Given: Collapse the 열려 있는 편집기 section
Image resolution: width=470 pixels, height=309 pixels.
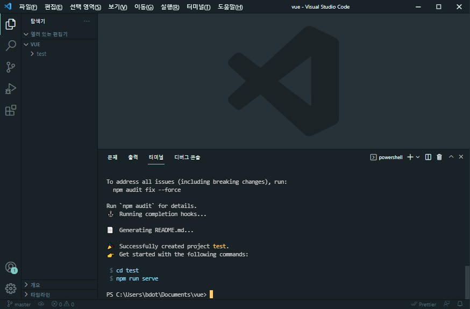Looking at the screenshot, I should pyautogui.click(x=59, y=34).
